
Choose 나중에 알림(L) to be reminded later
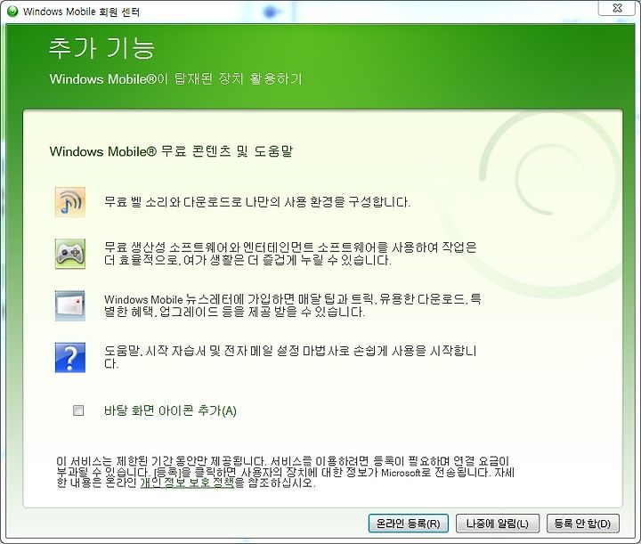point(497,524)
